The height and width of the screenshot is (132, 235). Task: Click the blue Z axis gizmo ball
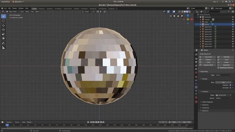point(188,15)
